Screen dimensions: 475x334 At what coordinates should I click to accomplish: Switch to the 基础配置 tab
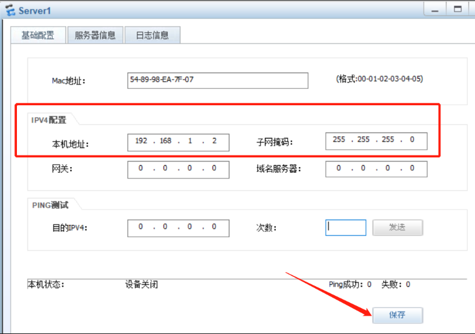(38, 35)
